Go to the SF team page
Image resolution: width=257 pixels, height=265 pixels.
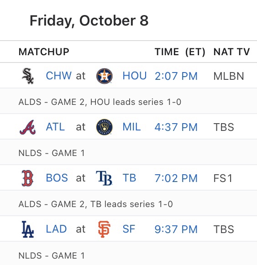click(x=129, y=229)
